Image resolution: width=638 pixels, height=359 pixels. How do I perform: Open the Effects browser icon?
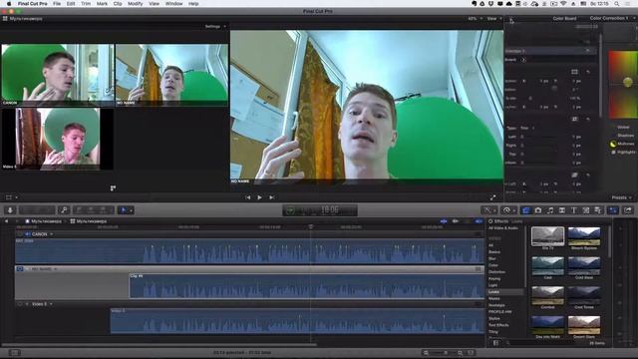[x=525, y=210]
